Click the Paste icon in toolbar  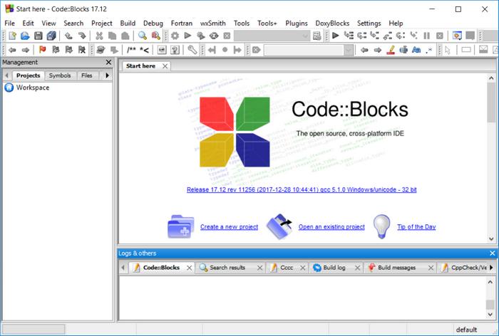pos(125,36)
